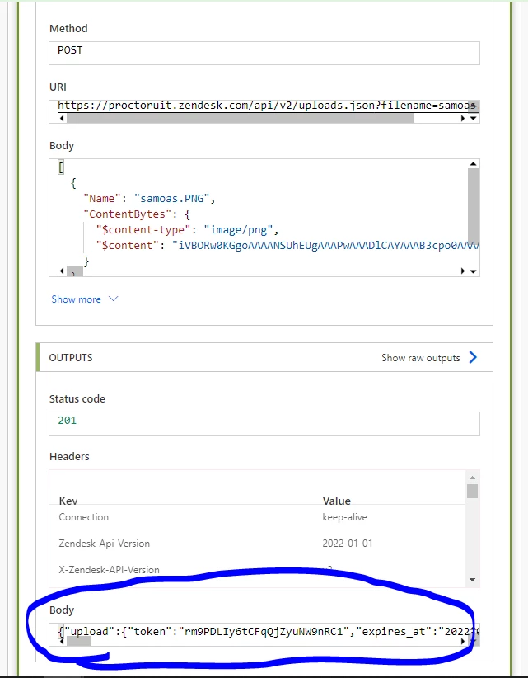Click the "$content" base64 line

pyautogui.click(x=288, y=246)
